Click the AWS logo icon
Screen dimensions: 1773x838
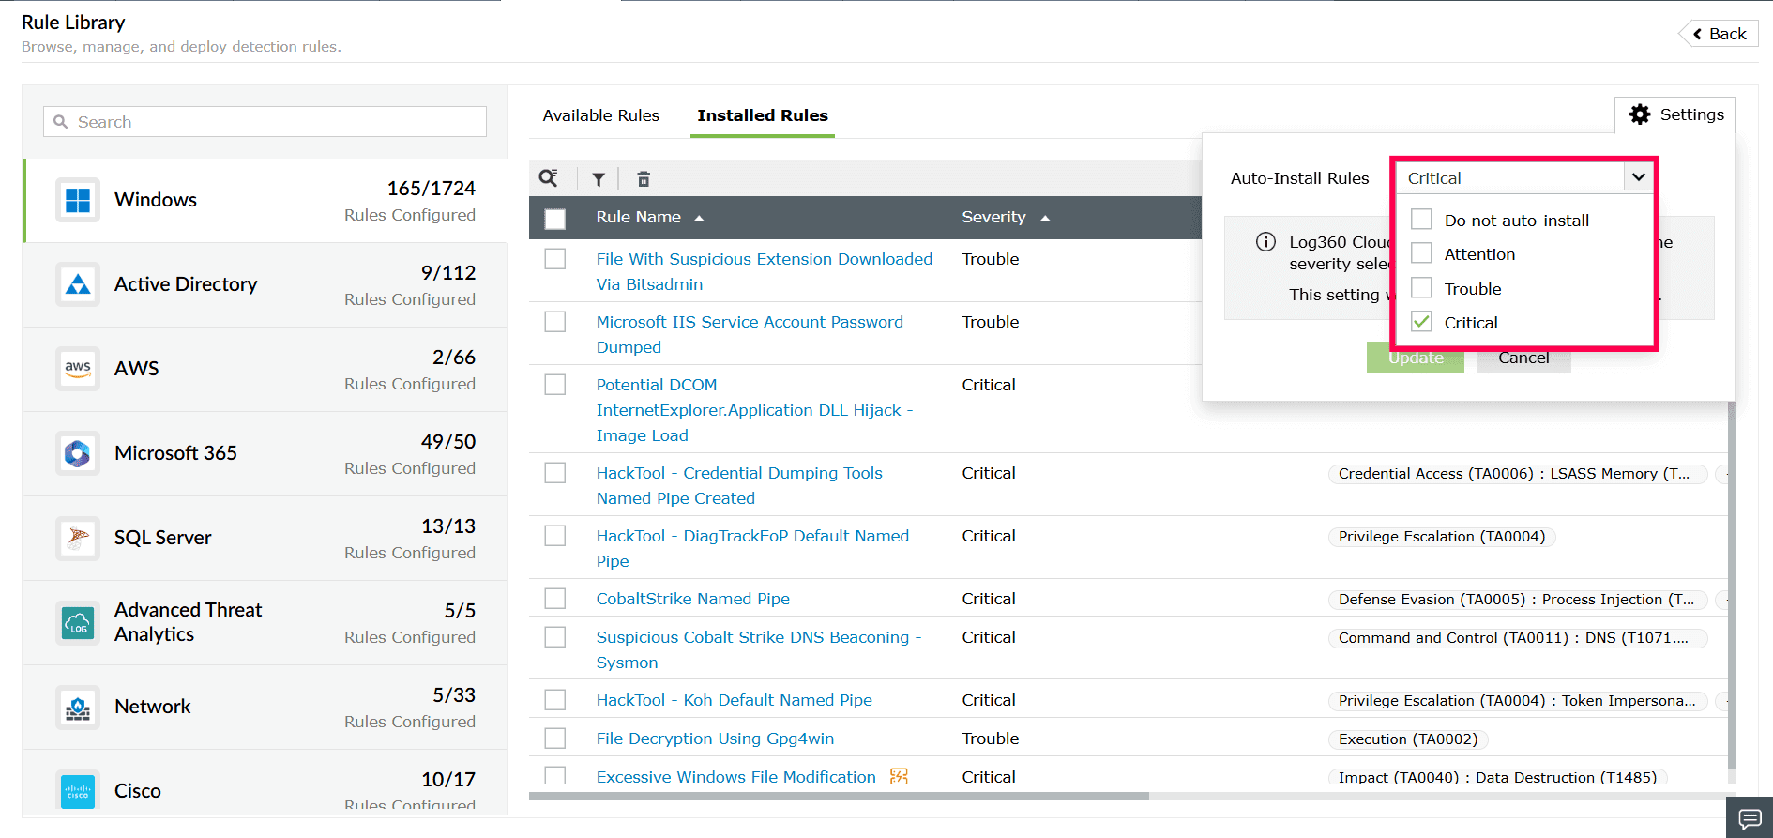[x=78, y=369]
